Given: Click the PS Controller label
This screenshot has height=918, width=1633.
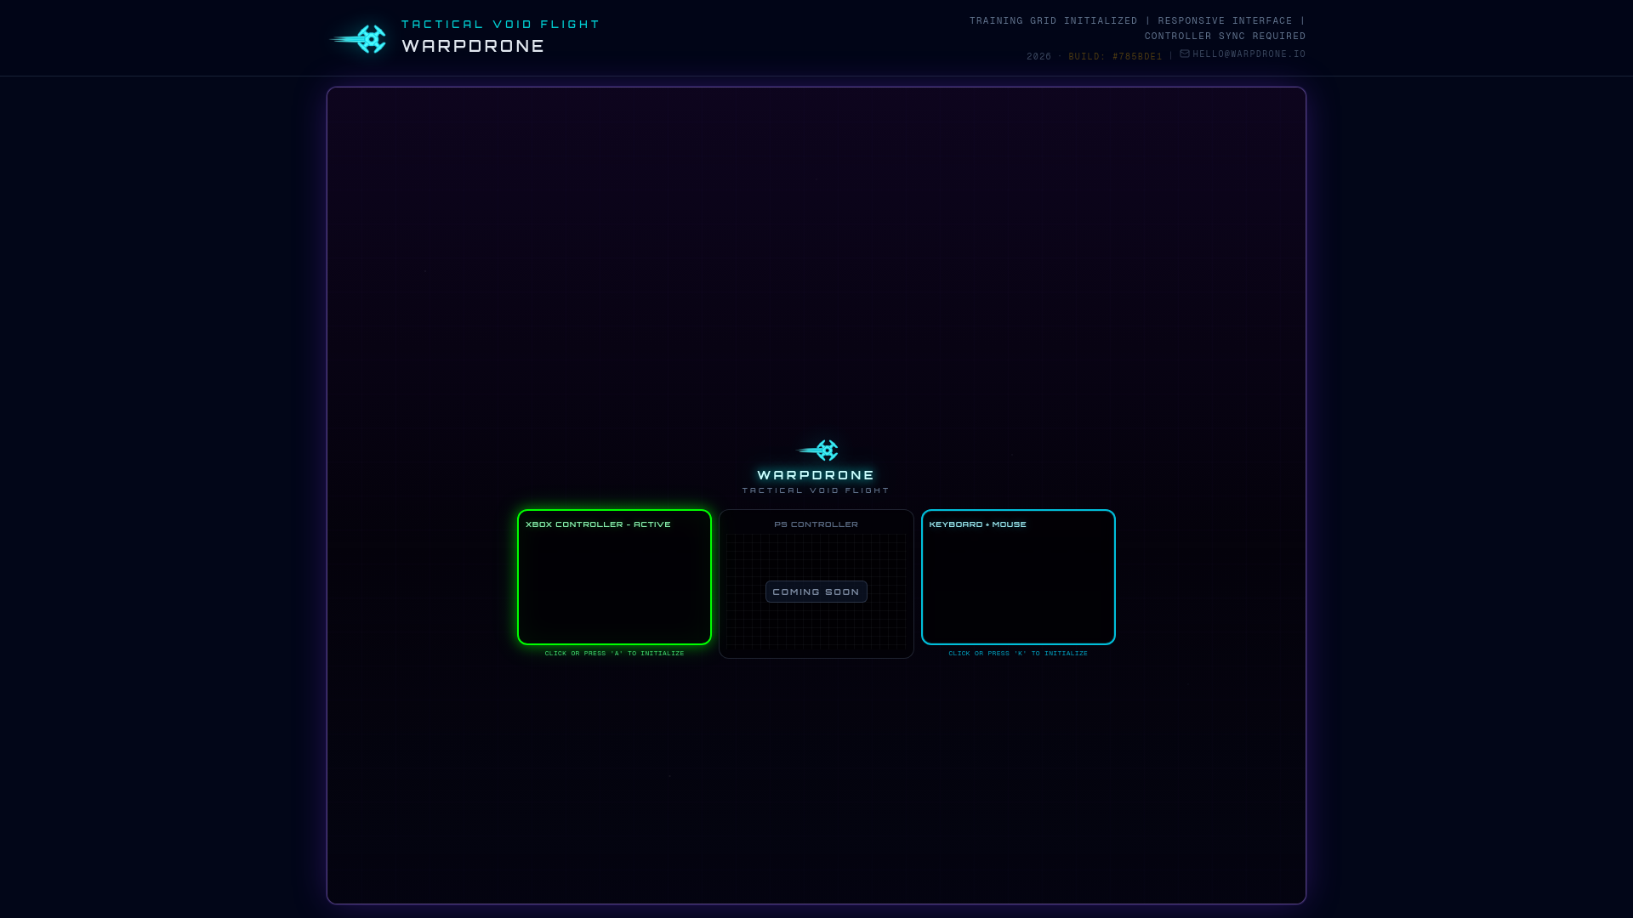Looking at the screenshot, I should (816, 524).
